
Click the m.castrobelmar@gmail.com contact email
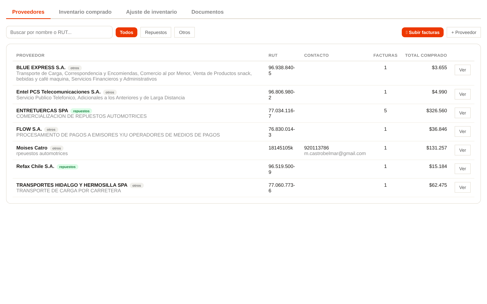[x=335, y=154]
